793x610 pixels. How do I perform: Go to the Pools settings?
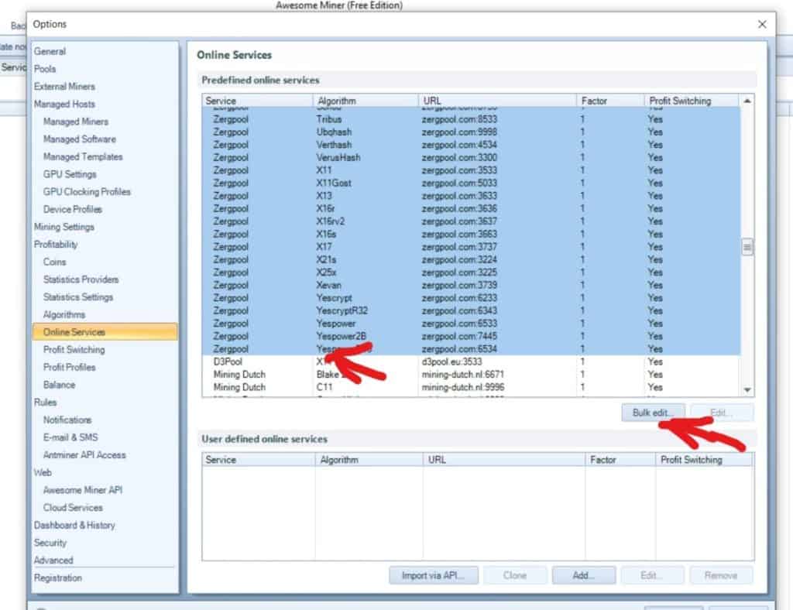[44, 69]
